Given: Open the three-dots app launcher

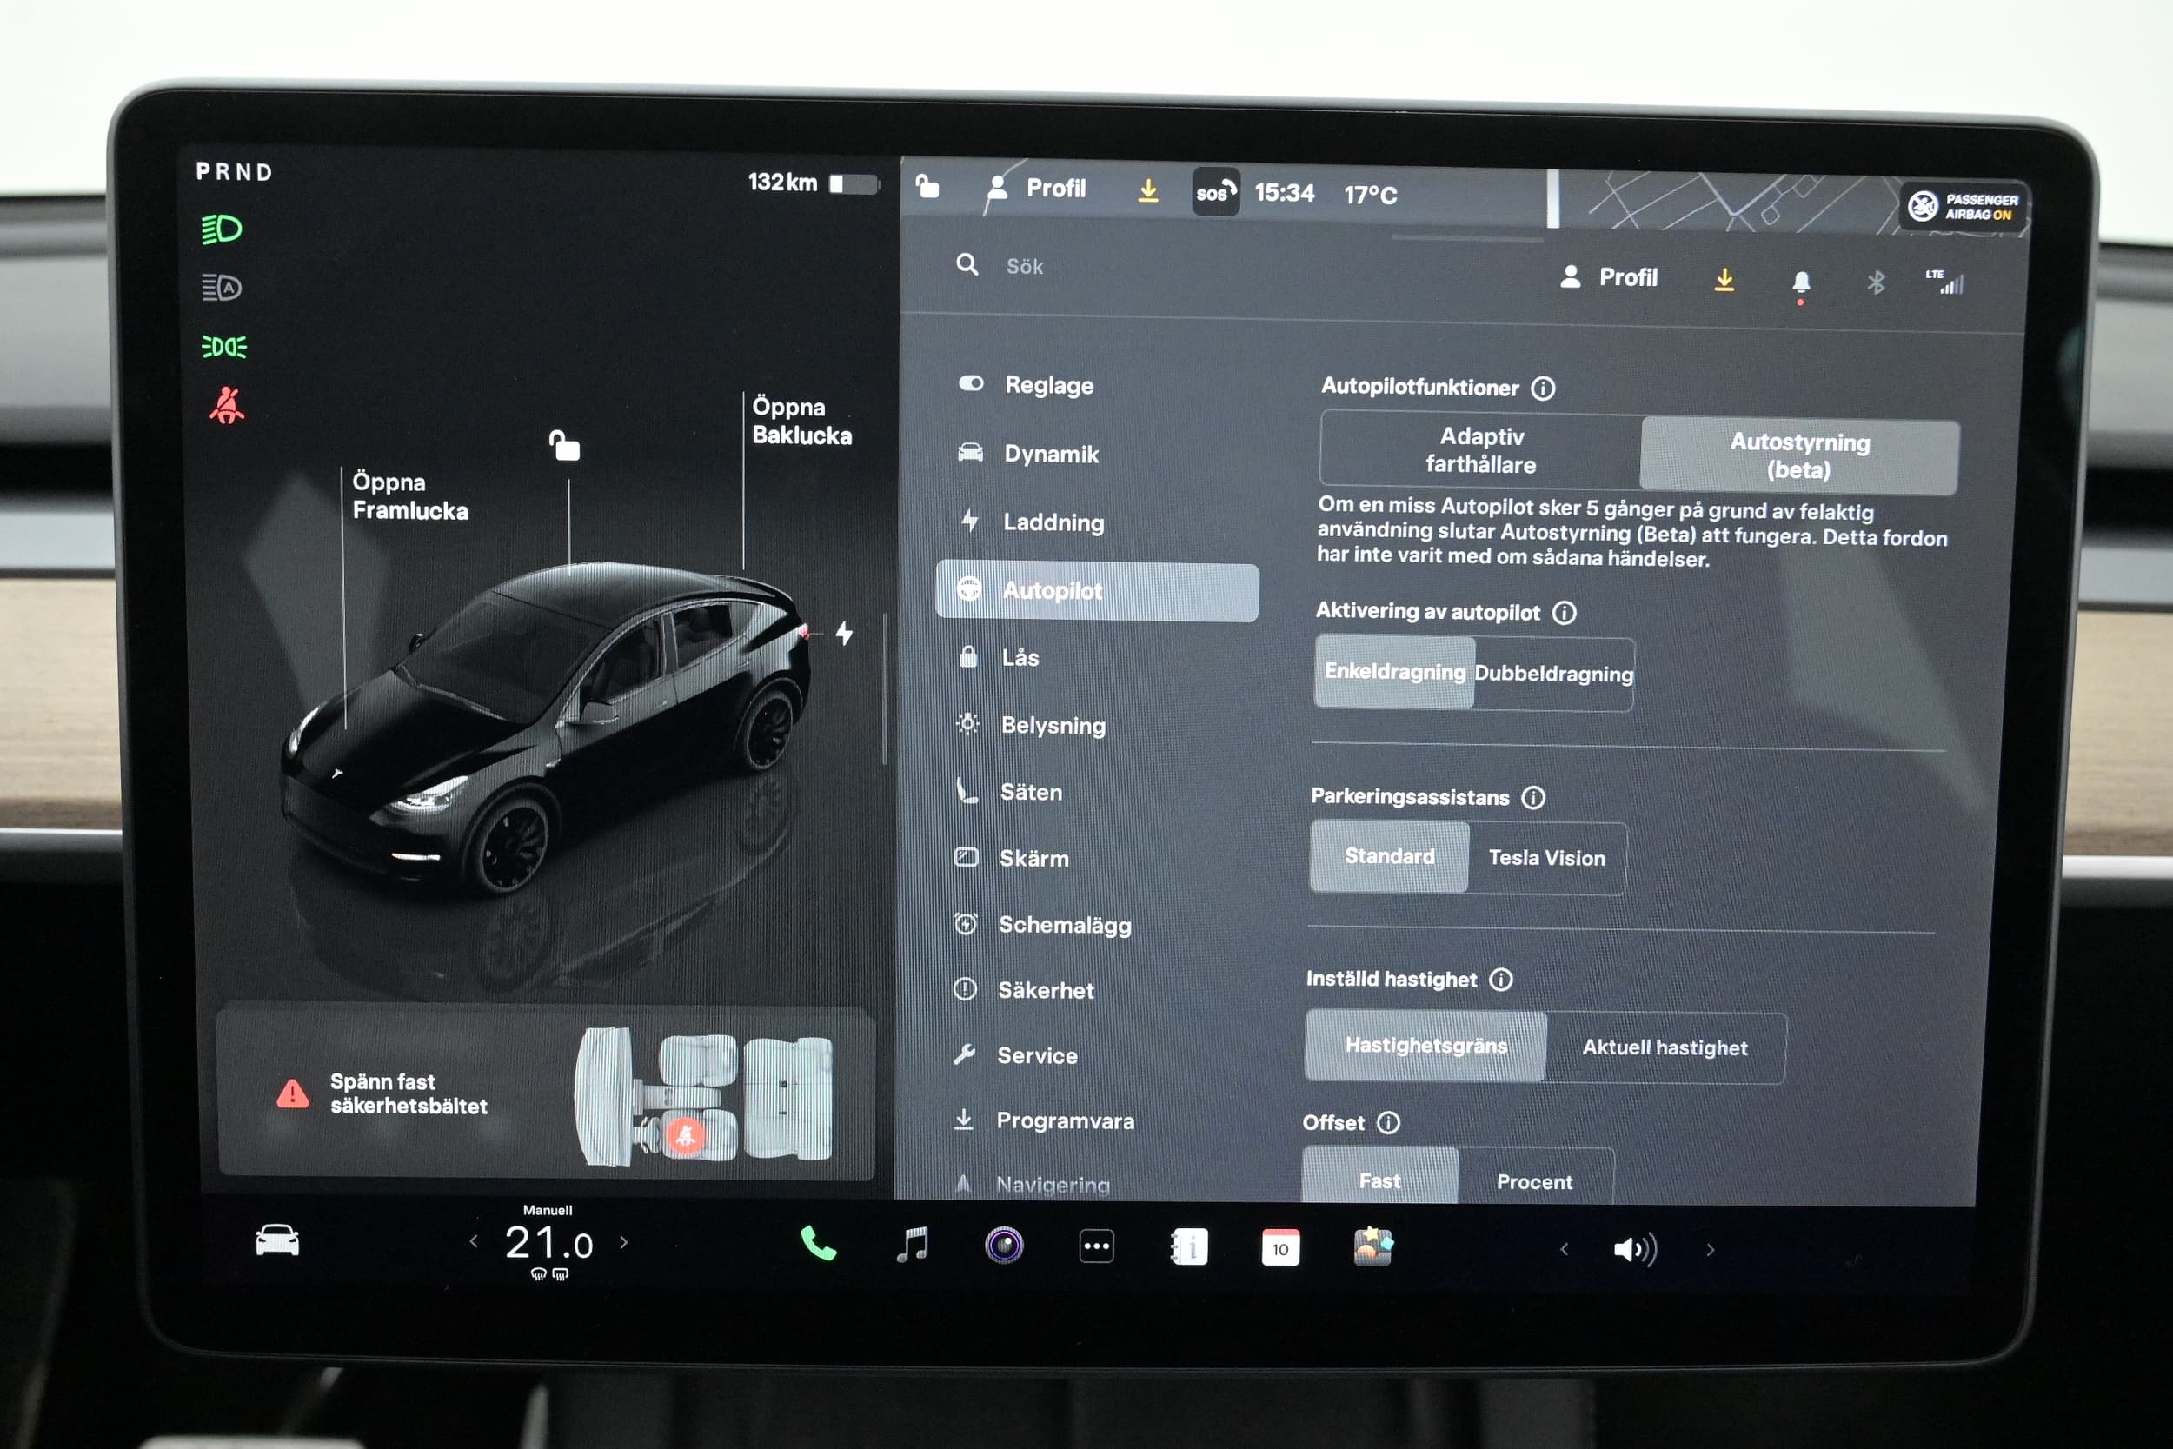Looking at the screenshot, I should tap(1097, 1246).
